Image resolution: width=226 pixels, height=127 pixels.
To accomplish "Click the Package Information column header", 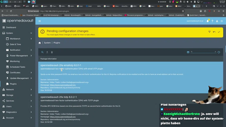I will 49,59.
